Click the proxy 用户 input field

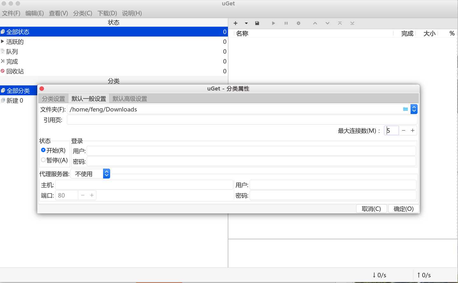[333, 185]
